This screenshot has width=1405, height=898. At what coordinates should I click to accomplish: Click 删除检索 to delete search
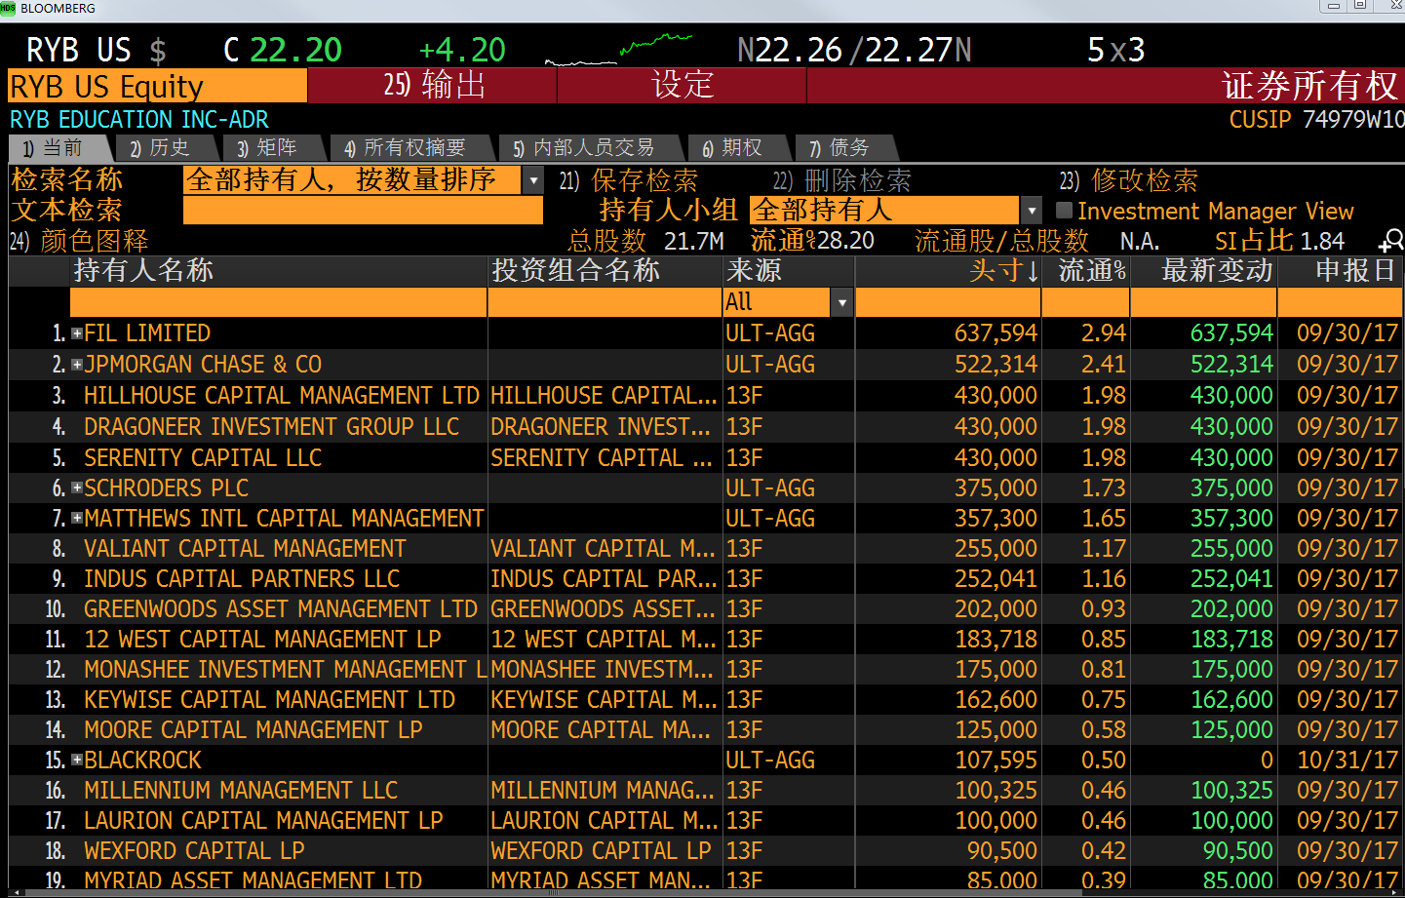(x=842, y=180)
